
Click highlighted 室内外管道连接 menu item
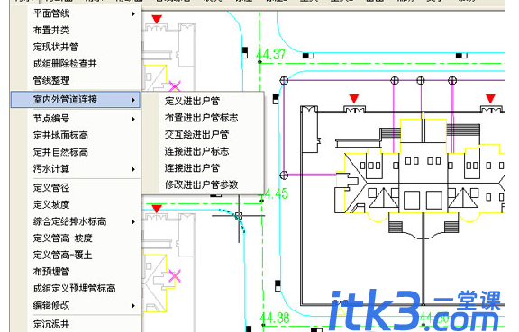point(76,100)
